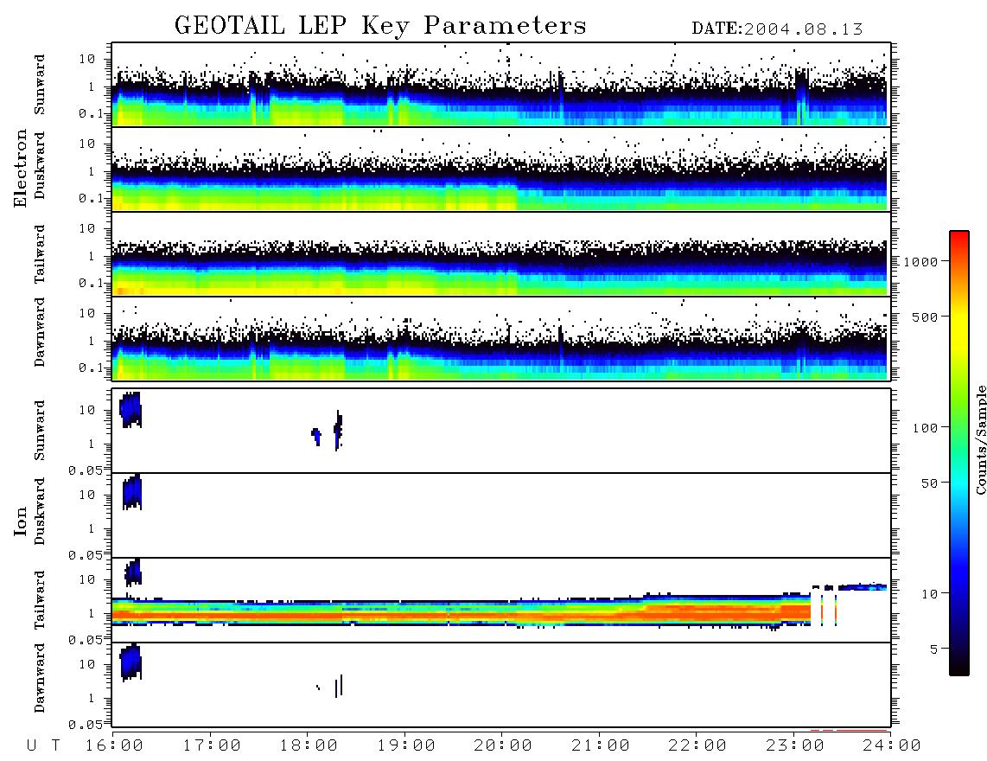Click the 17:00 time axis label
The width and height of the screenshot is (987, 761).
pyautogui.click(x=212, y=745)
